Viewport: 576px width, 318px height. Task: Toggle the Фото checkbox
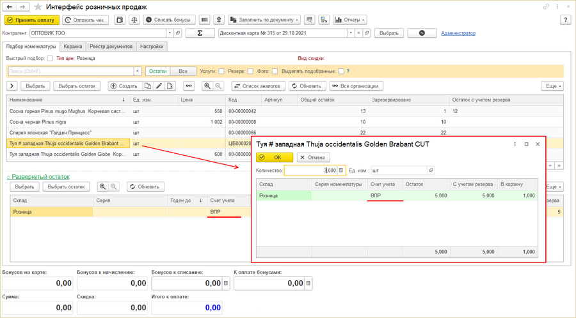275,72
